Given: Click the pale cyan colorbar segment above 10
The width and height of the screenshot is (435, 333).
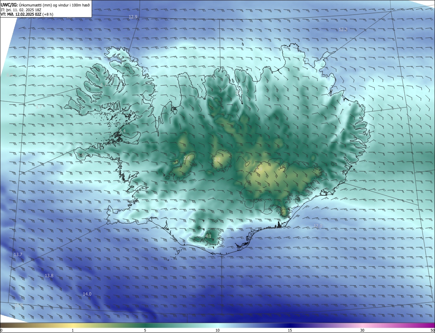Looking at the screenshot, I should 217,325.
